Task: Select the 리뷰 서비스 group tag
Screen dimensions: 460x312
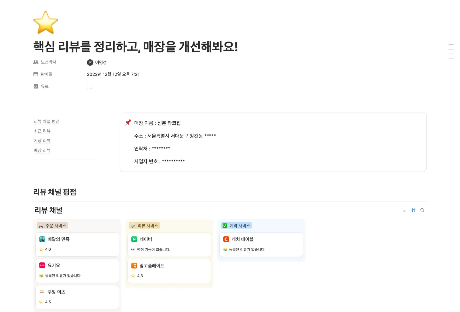Action: (x=144, y=226)
